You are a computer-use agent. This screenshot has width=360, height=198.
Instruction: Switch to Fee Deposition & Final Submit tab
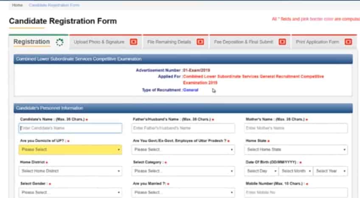pyautogui.click(x=244, y=42)
